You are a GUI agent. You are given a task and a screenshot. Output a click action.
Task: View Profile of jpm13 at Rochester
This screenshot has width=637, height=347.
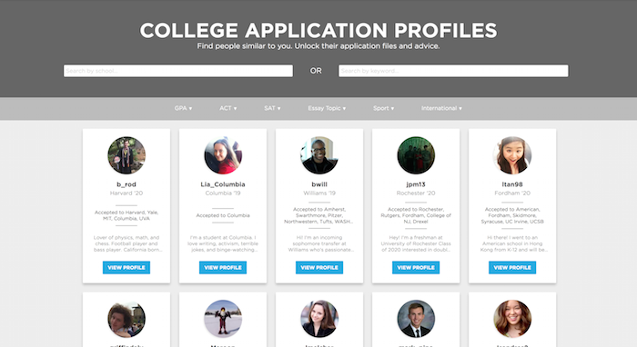click(x=416, y=268)
